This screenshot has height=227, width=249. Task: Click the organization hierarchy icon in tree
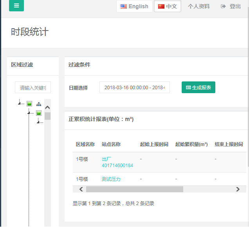[x=39, y=104]
